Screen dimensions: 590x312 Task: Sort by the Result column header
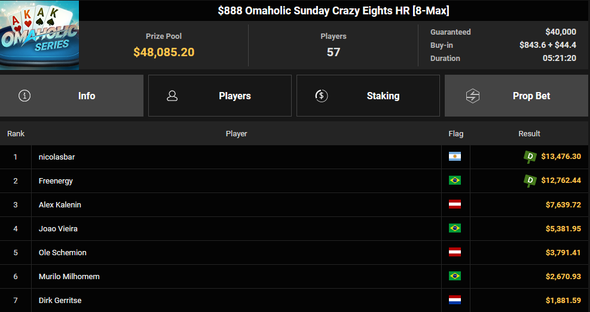click(529, 134)
